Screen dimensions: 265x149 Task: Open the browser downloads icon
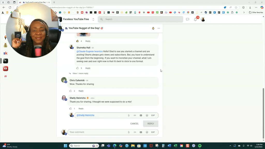pos(250,8)
